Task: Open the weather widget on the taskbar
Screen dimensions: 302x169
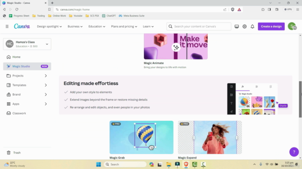Action: click(15, 164)
